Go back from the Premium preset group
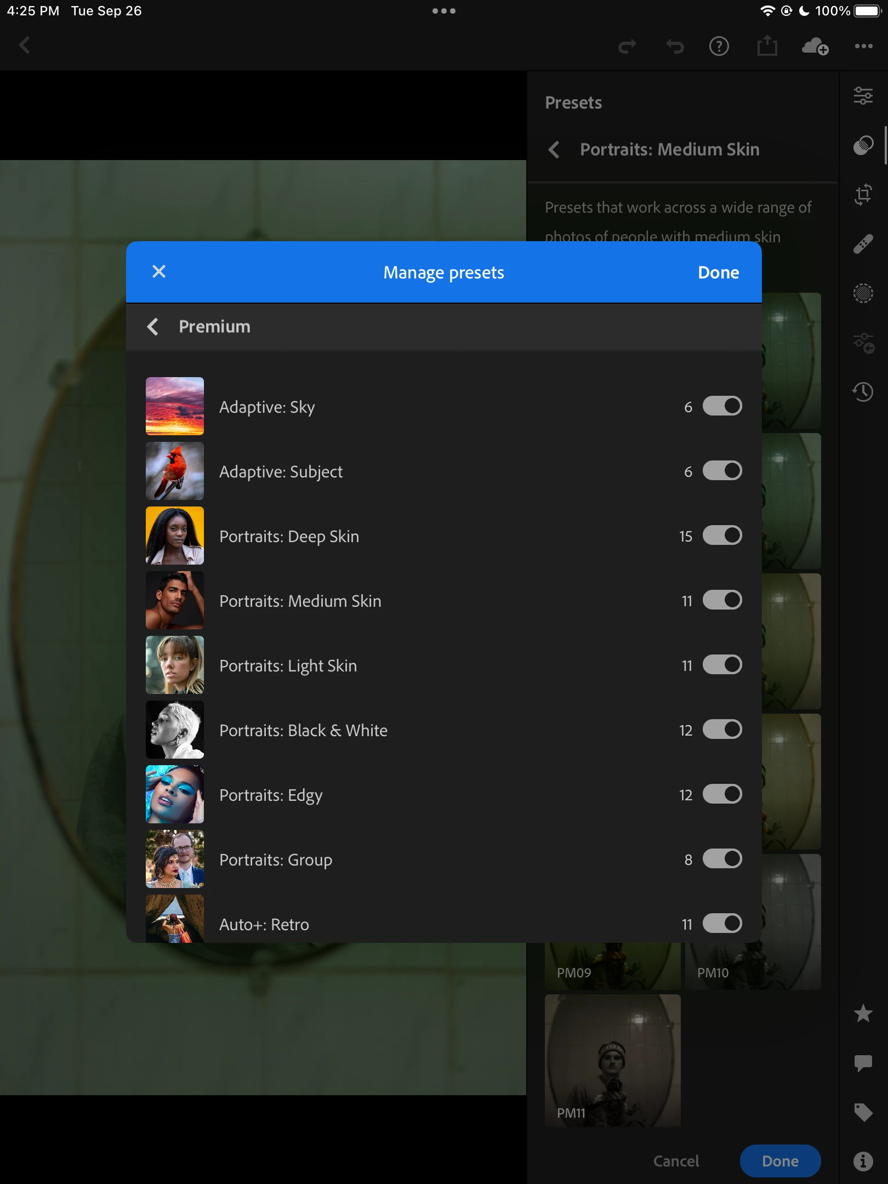Viewport: 888px width, 1184px height. (x=153, y=327)
